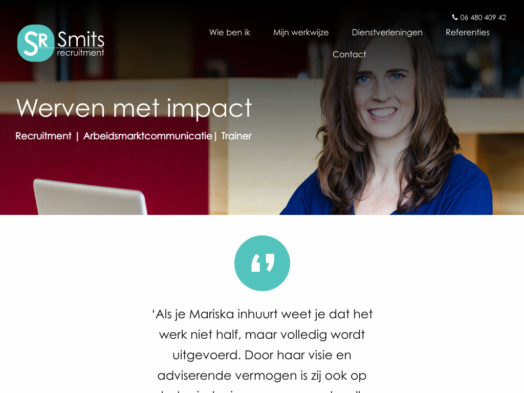Click the phone icon beside the number

pos(455,17)
